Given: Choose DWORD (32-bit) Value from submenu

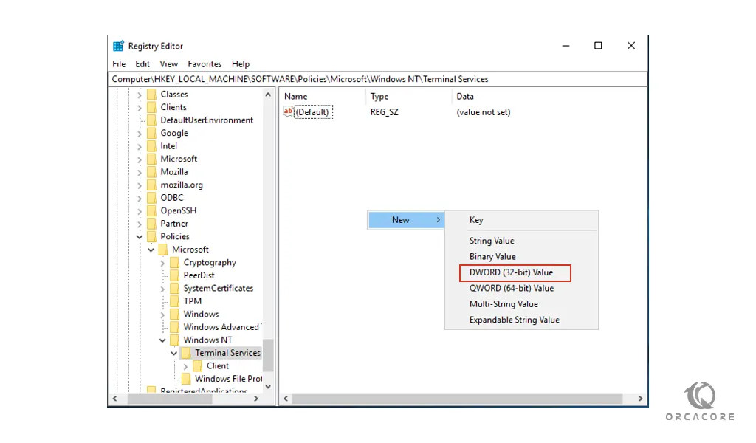Looking at the screenshot, I should click(521, 272).
